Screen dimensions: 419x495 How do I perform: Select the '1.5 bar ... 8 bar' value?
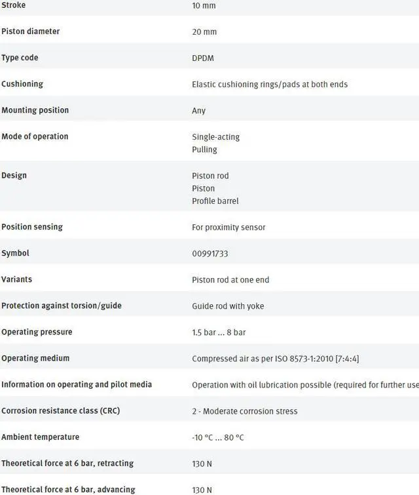(219, 332)
